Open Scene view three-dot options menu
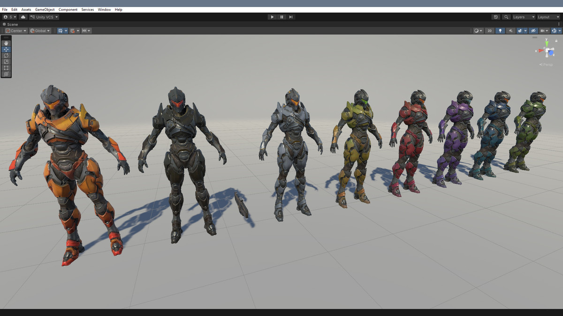Image resolution: width=563 pixels, height=316 pixels. click(x=559, y=24)
